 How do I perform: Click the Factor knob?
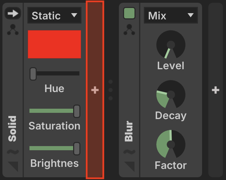pyautogui.click(x=171, y=145)
